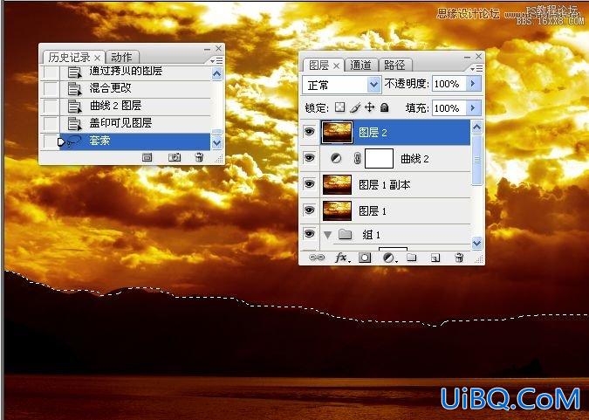Screen dimensions: 589x420
Task: Switch to 动作 actions tab
Action: coord(121,57)
